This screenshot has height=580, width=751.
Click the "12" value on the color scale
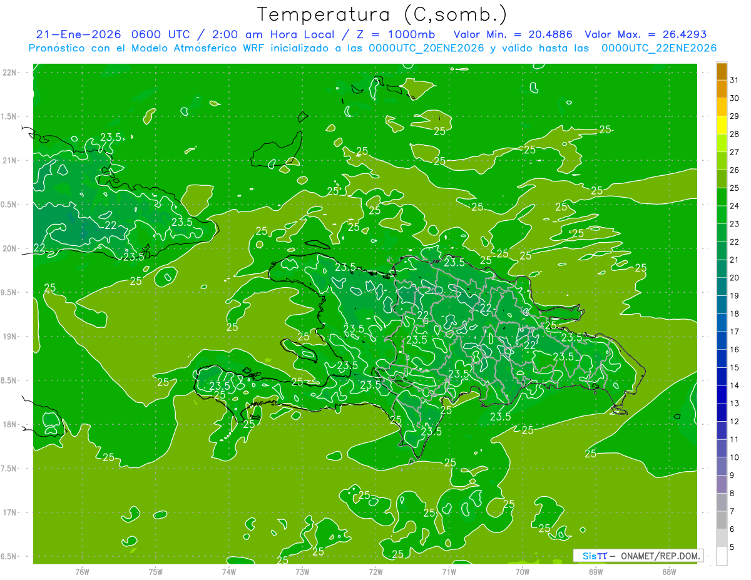coord(734,422)
